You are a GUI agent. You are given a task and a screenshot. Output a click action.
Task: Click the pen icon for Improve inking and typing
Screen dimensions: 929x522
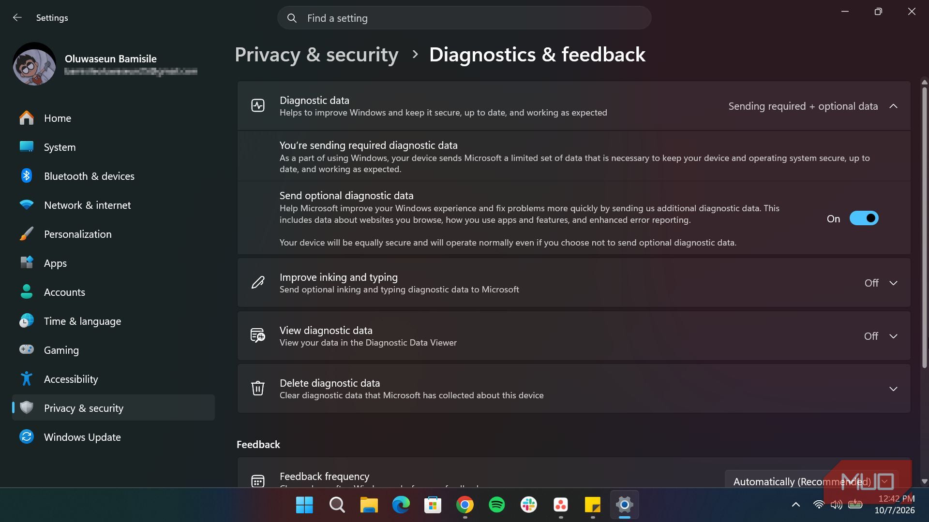[258, 282]
